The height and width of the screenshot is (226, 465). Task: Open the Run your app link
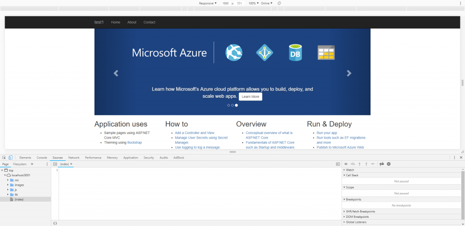point(327,133)
